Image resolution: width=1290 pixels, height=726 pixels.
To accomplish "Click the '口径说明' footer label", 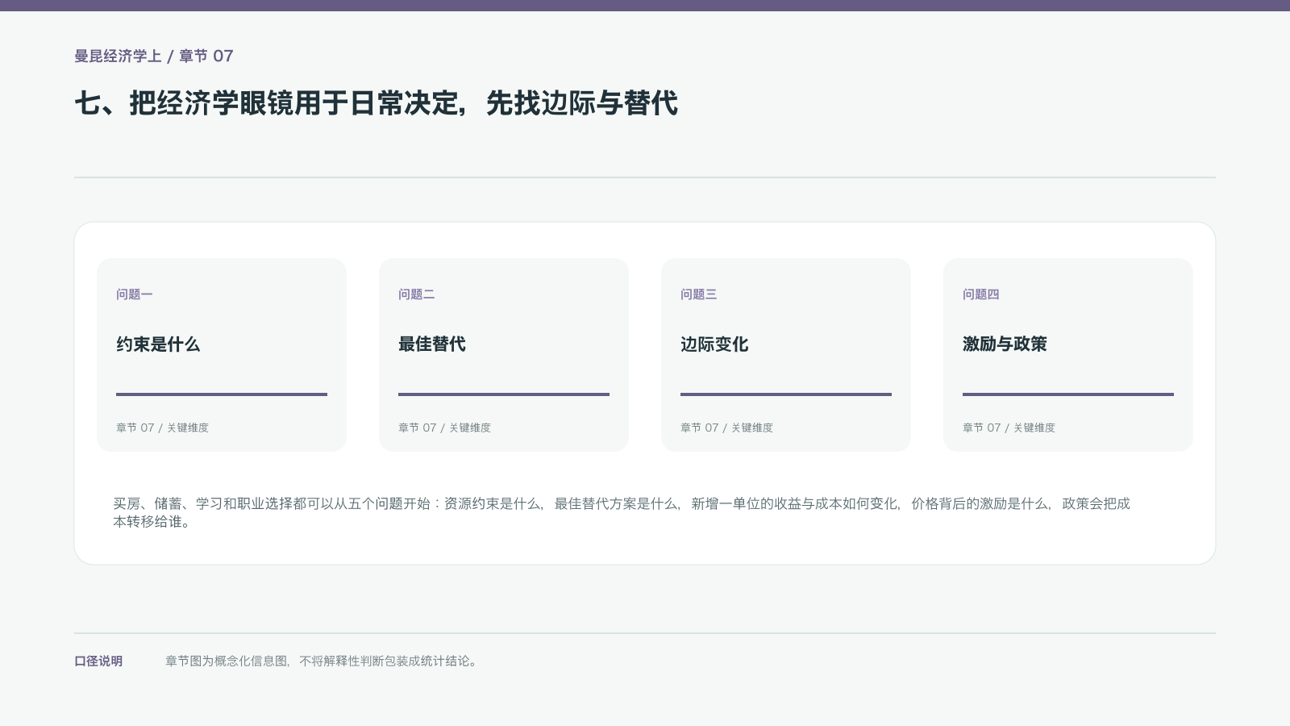I will click(x=98, y=661).
